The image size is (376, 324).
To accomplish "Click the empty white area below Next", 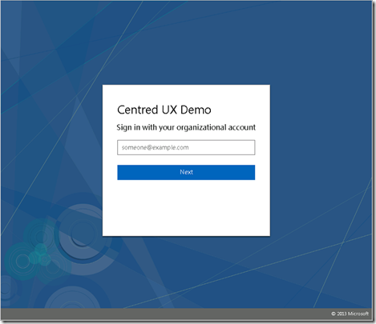I will (186, 208).
